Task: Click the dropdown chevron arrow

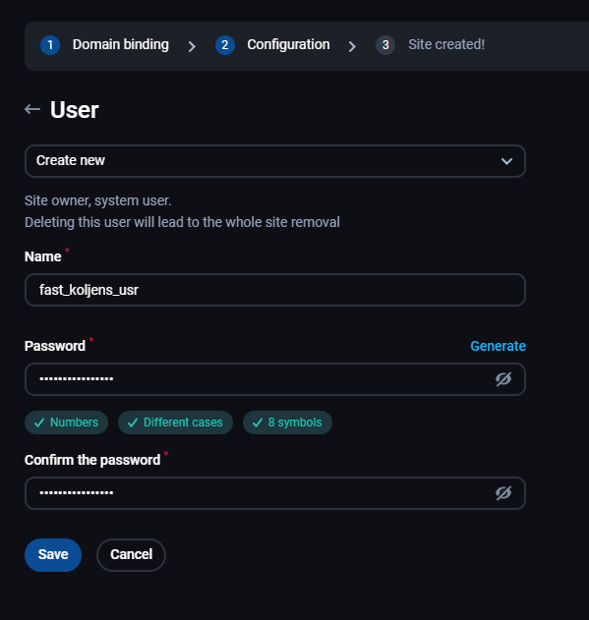Action: click(x=506, y=161)
